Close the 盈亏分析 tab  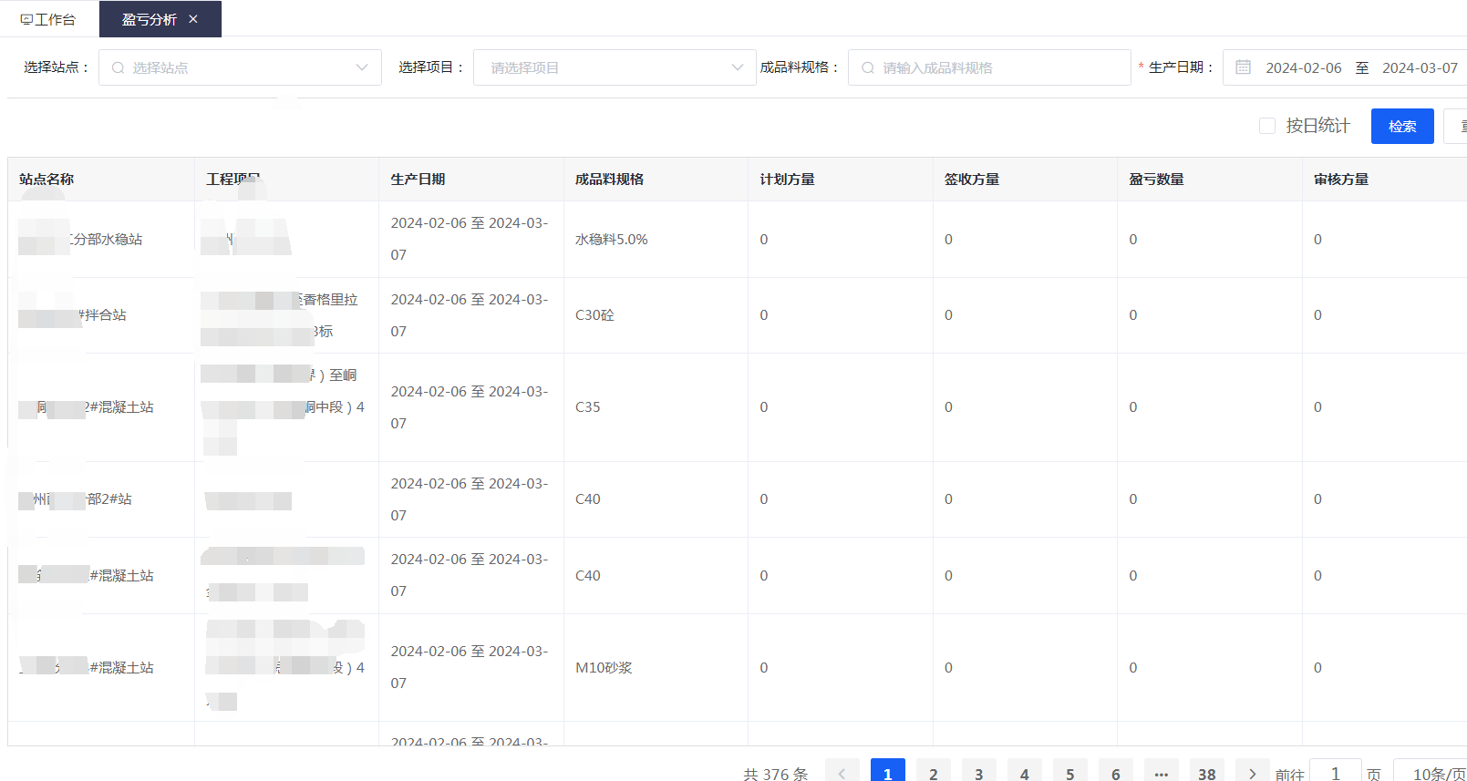click(193, 19)
